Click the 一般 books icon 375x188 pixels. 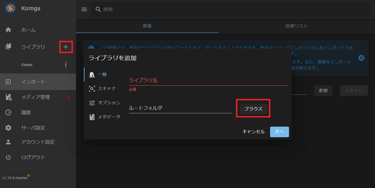point(92,74)
